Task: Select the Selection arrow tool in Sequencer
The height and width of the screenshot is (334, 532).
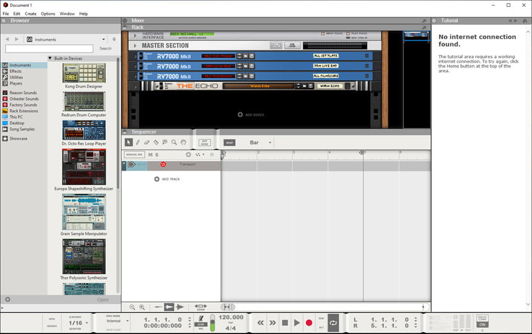Action: tap(129, 142)
